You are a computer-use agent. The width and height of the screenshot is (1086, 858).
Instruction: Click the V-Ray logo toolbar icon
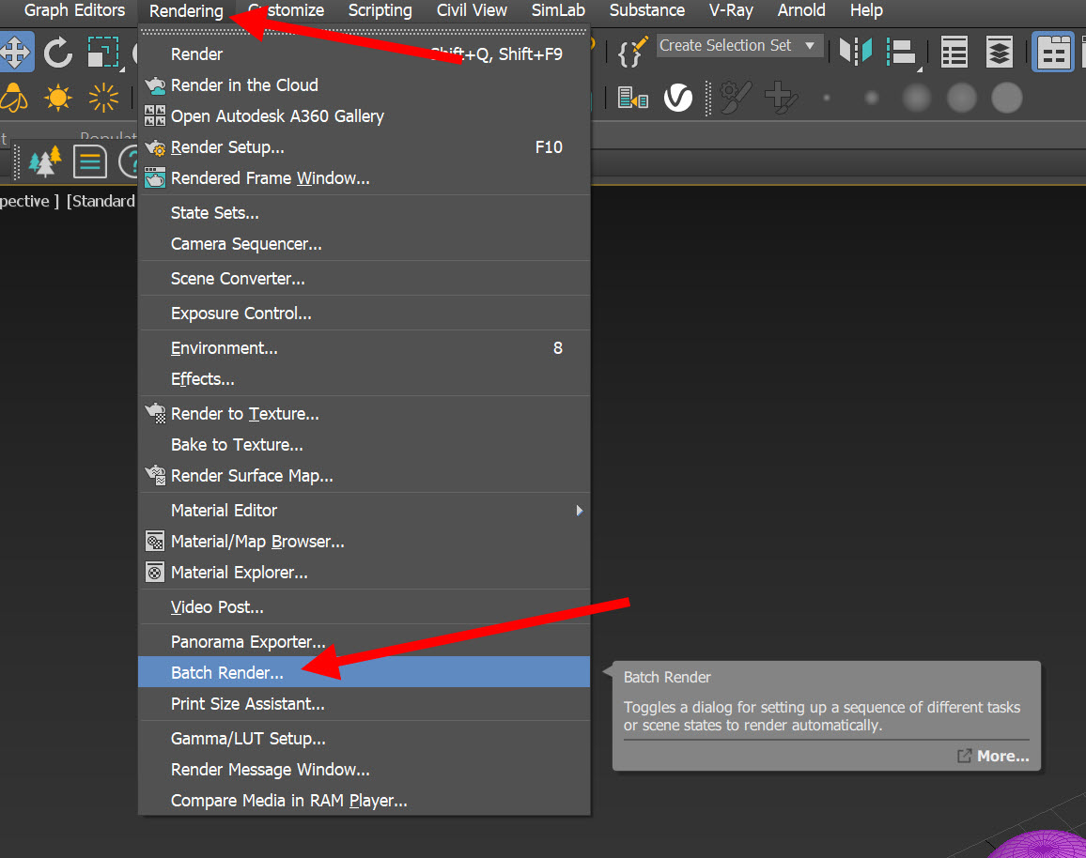pyautogui.click(x=678, y=98)
